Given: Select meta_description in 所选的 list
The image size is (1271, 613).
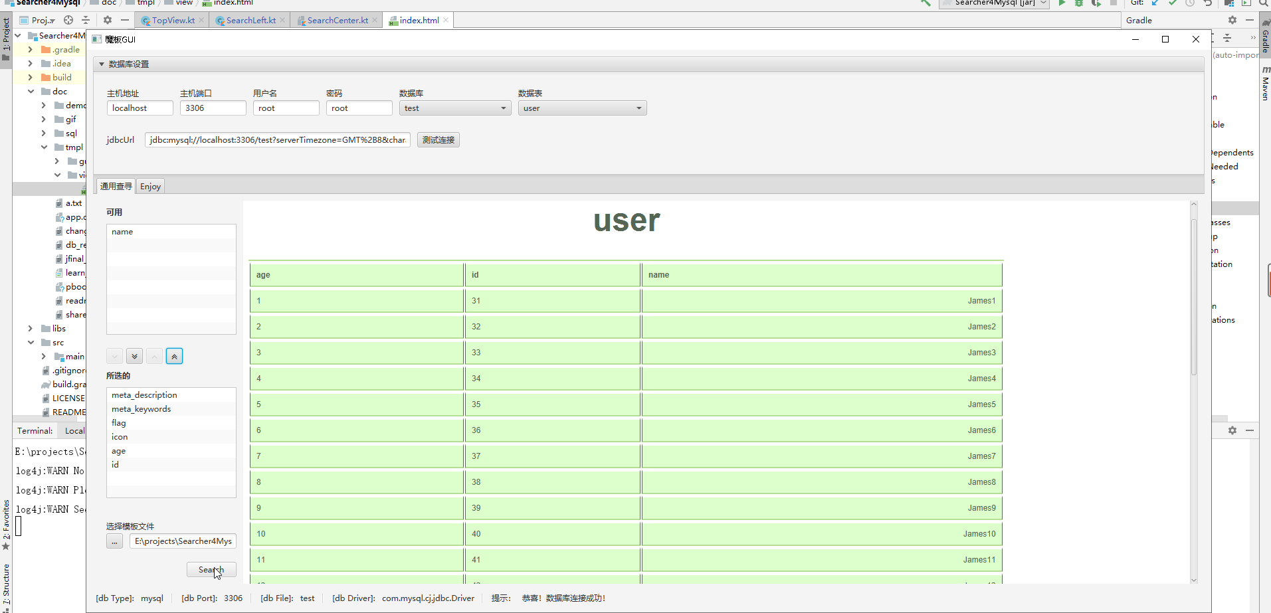Looking at the screenshot, I should tap(171, 395).
